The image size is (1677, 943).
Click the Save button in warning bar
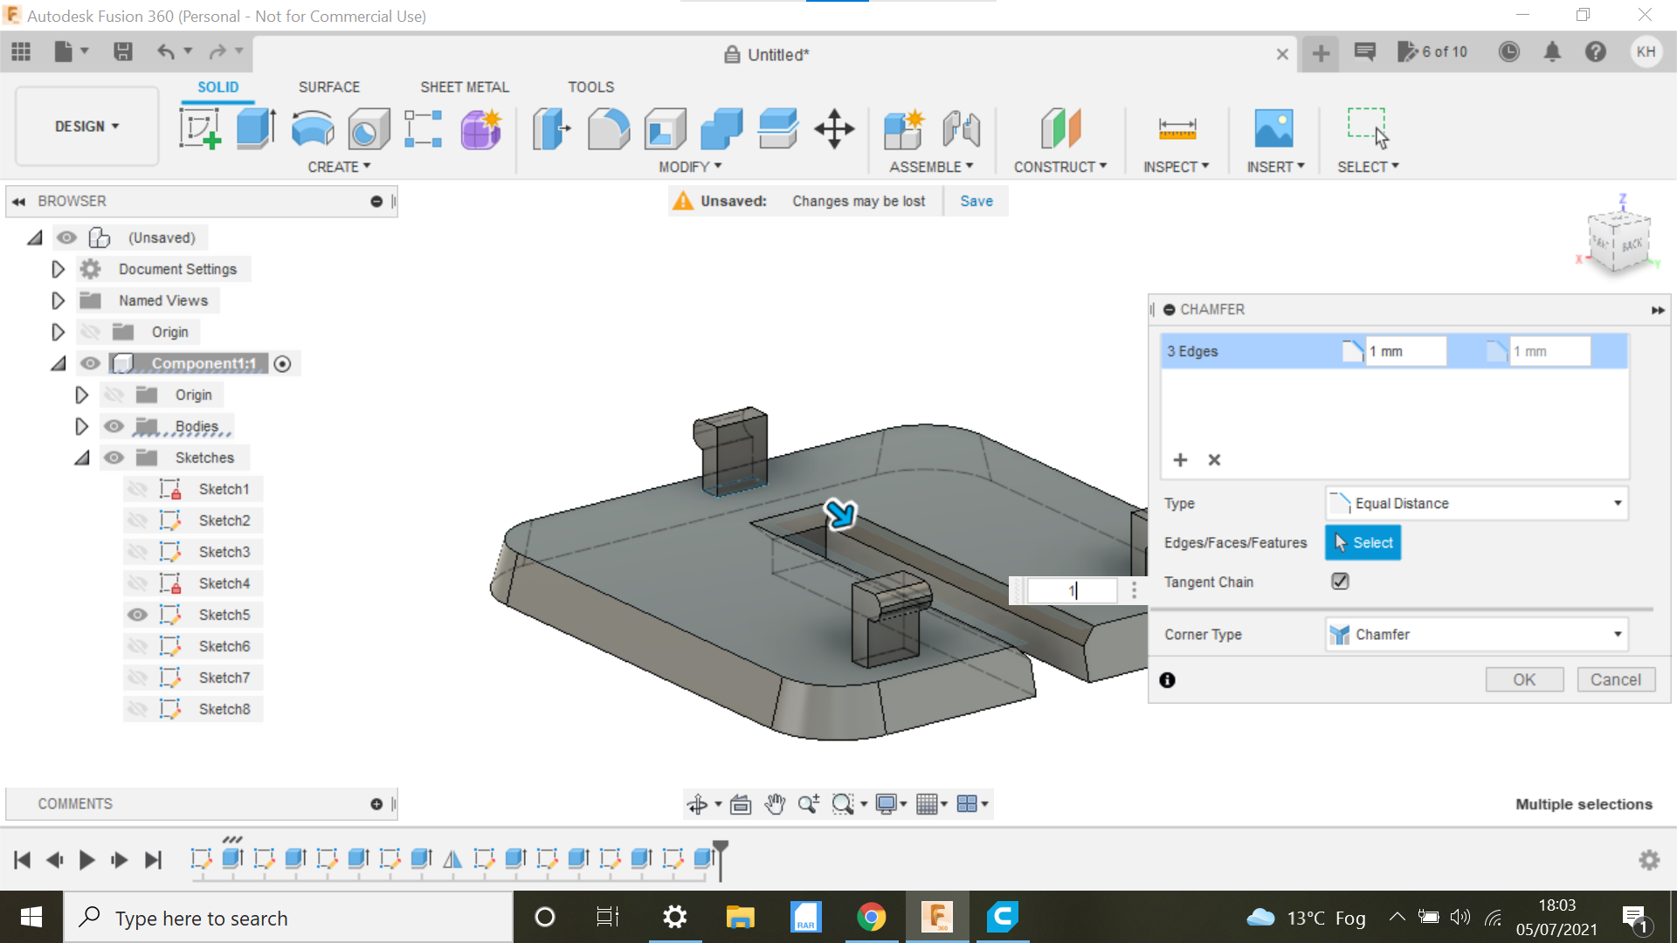977,200
